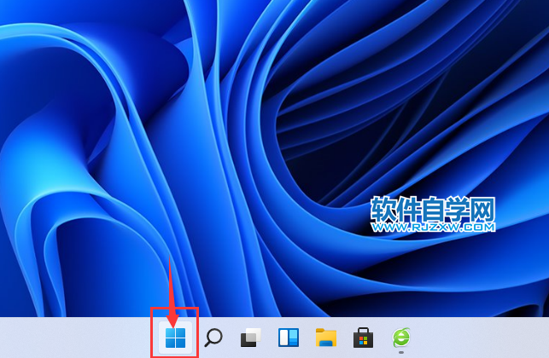Launch File Explorer from the taskbar

326,338
